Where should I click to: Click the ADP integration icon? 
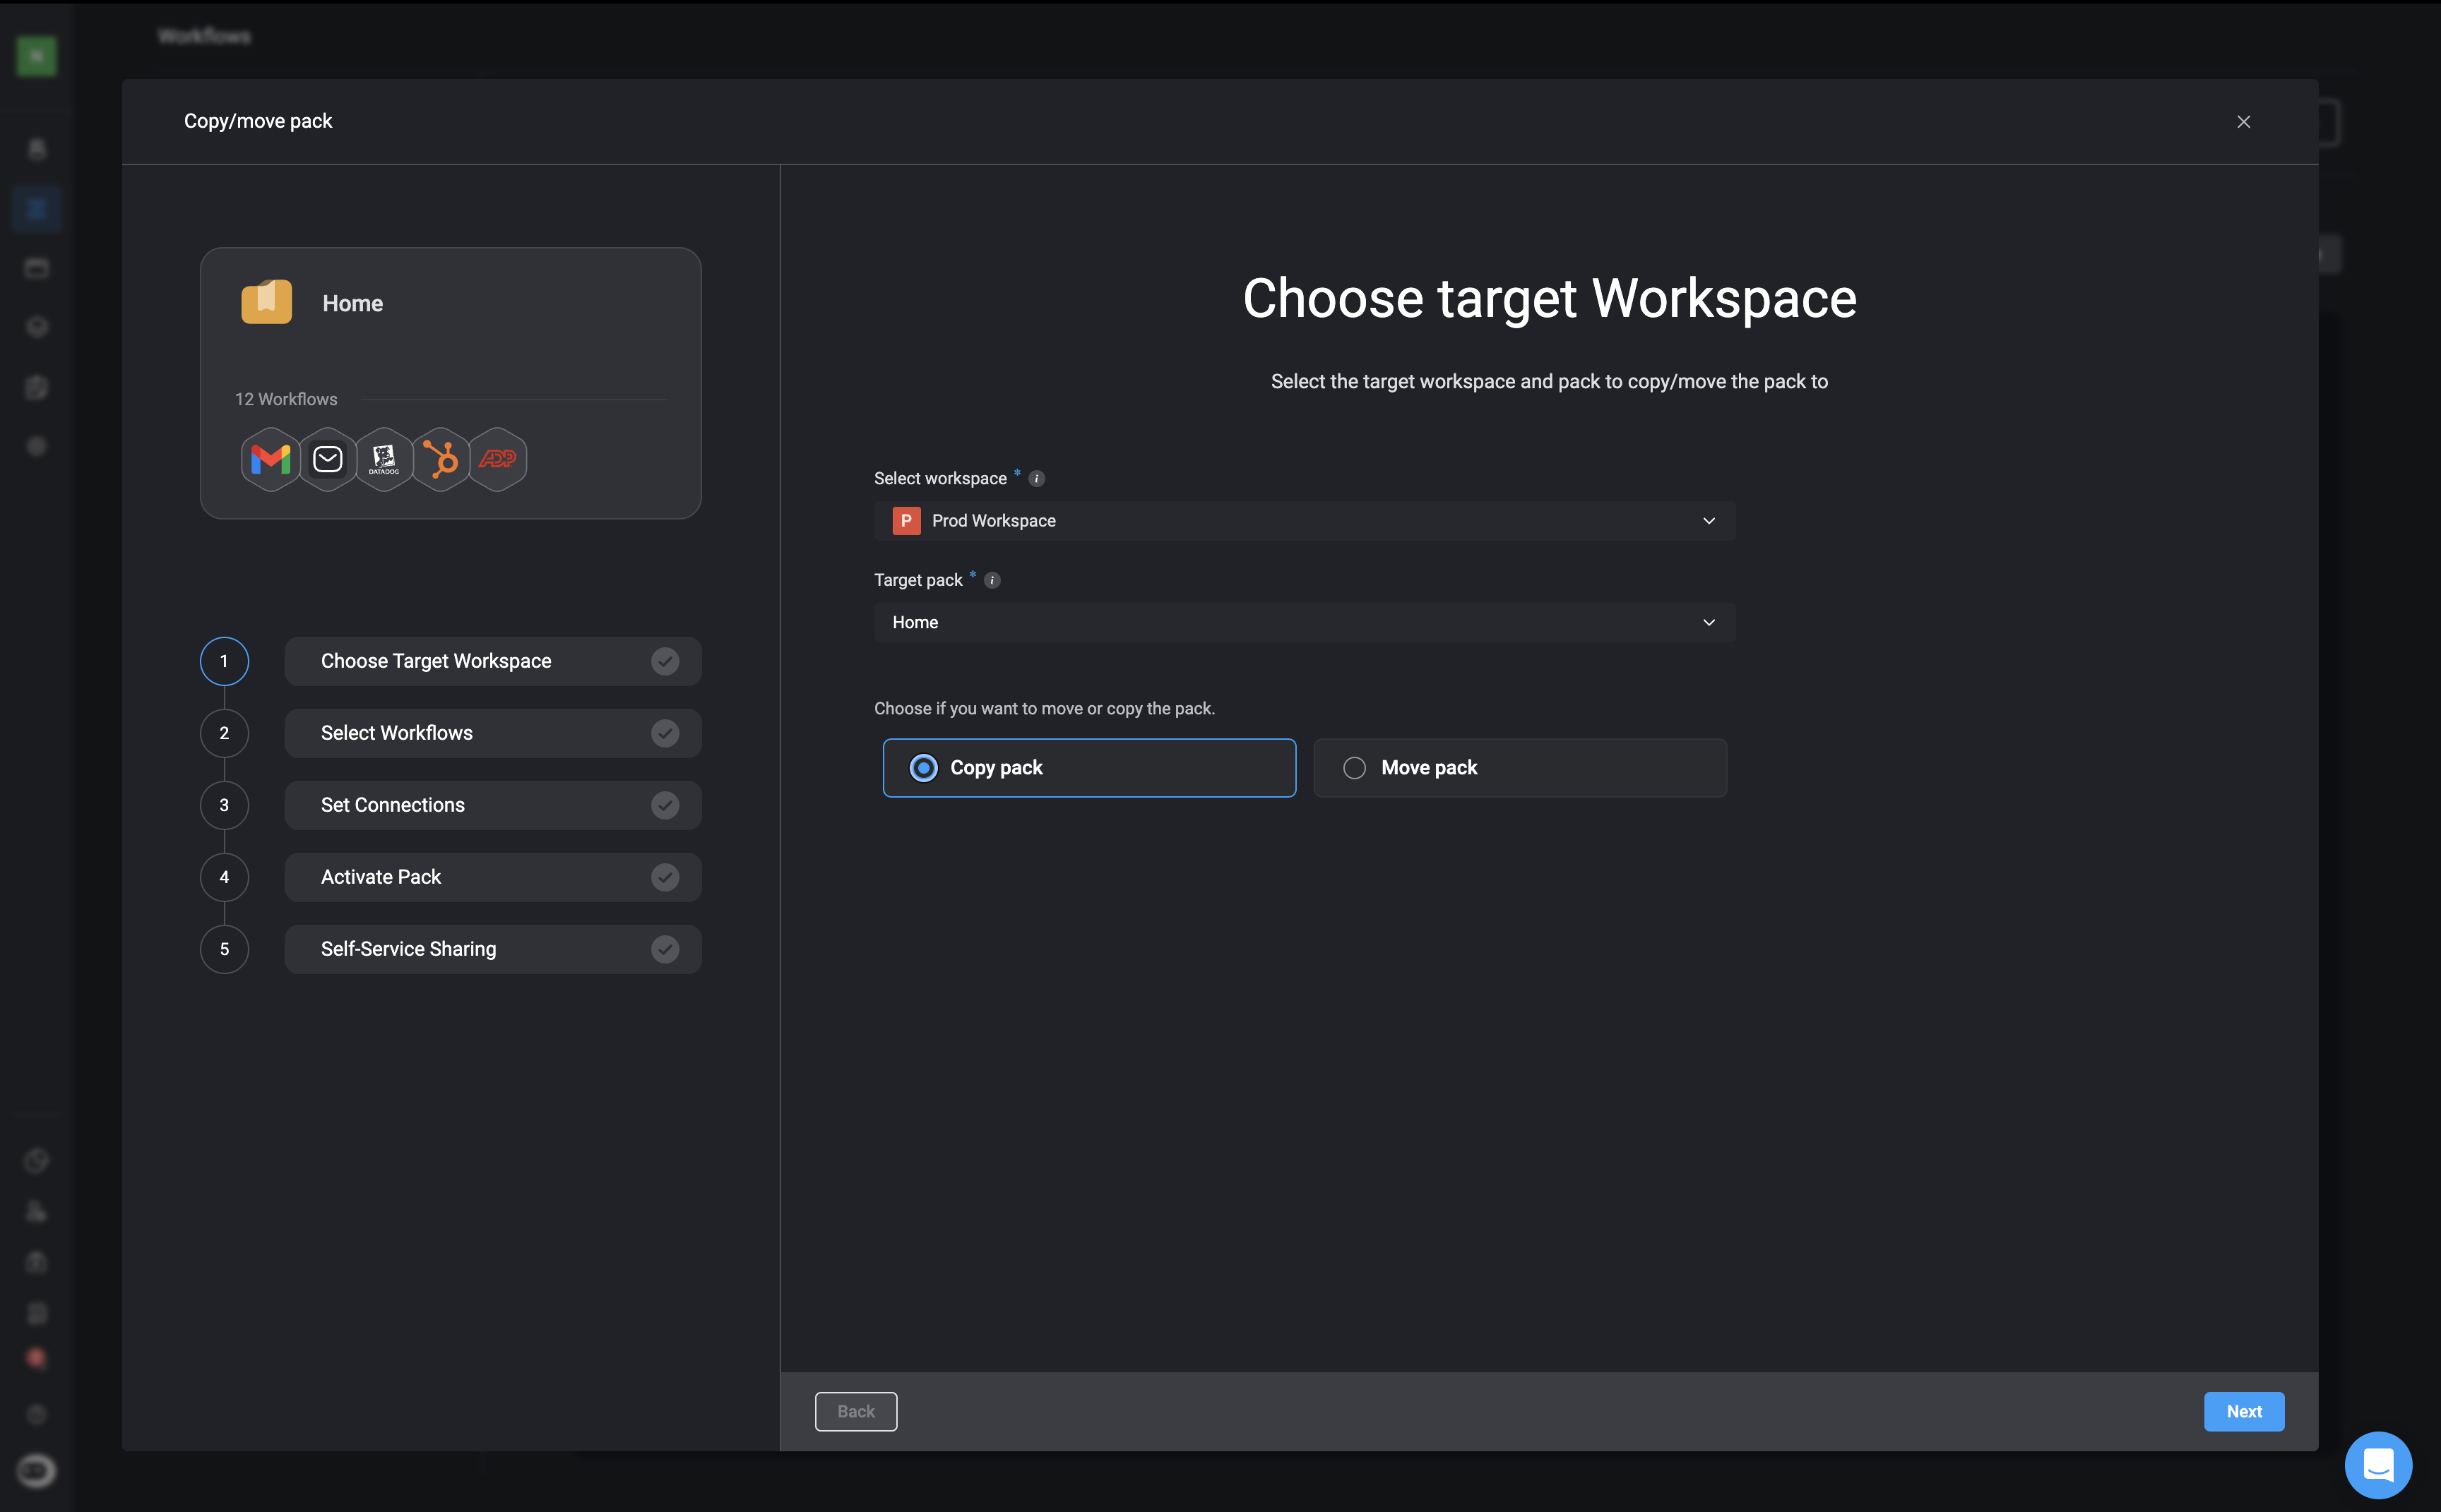click(x=498, y=459)
